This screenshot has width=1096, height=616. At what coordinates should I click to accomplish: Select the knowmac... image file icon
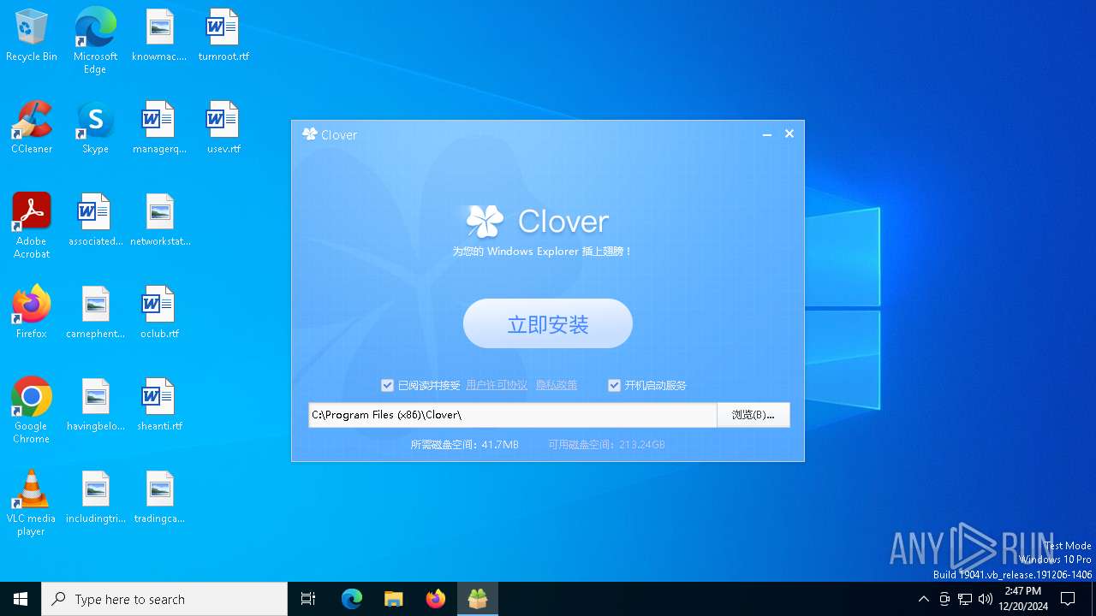[x=159, y=36]
